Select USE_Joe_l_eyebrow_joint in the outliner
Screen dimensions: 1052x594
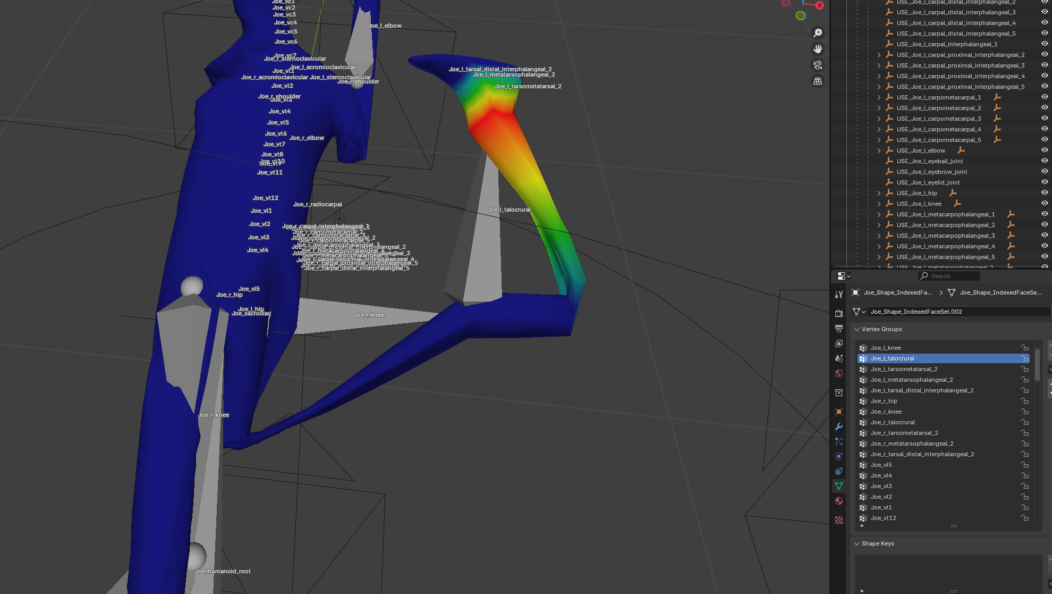click(932, 172)
